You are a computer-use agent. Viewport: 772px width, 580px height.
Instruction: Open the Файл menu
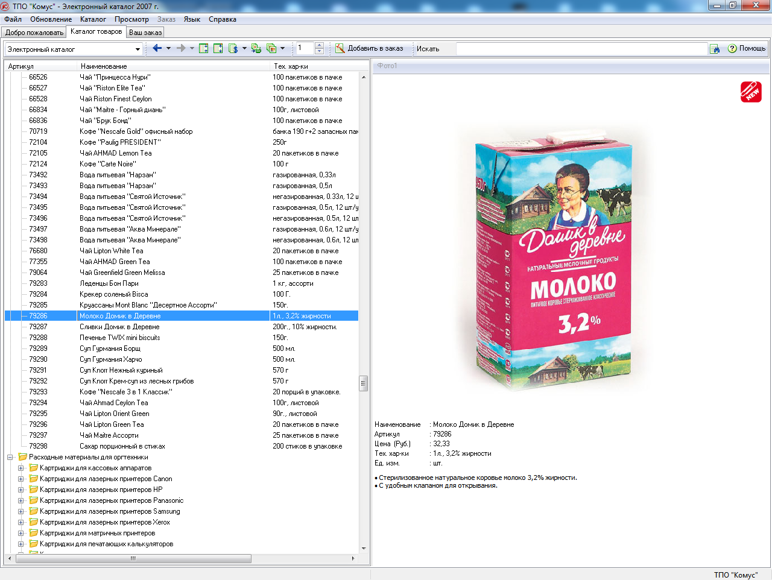tap(13, 19)
